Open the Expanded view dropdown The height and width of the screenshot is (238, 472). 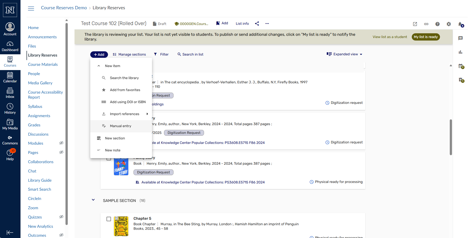(x=344, y=54)
